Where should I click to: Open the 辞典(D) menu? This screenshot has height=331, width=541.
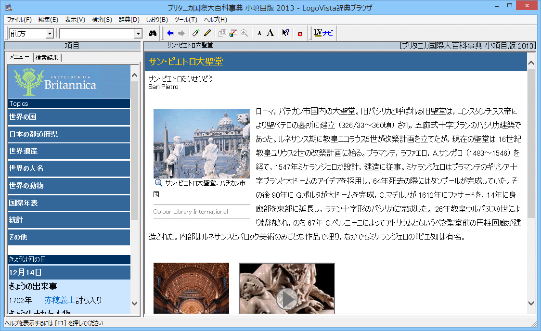click(x=129, y=20)
